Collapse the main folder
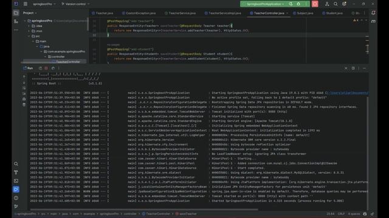This screenshot has width=389, height=218. [33, 41]
